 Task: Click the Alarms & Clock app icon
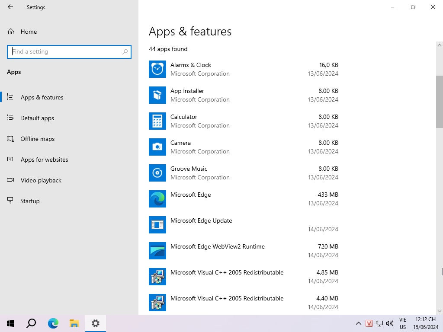click(x=157, y=69)
